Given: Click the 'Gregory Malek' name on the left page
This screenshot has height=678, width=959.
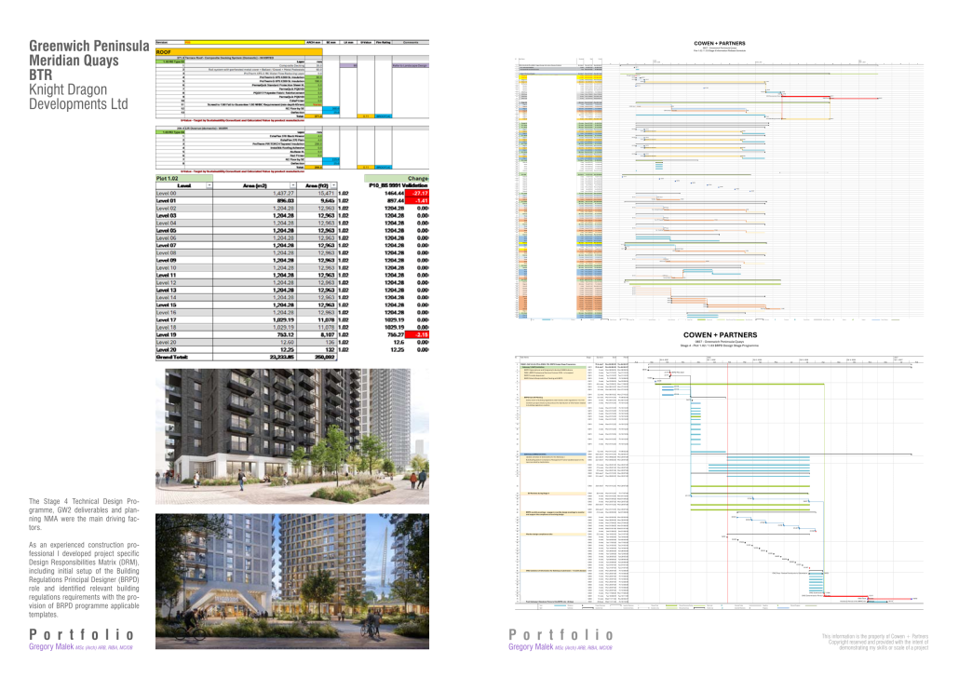Looking at the screenshot, I should 51,646.
